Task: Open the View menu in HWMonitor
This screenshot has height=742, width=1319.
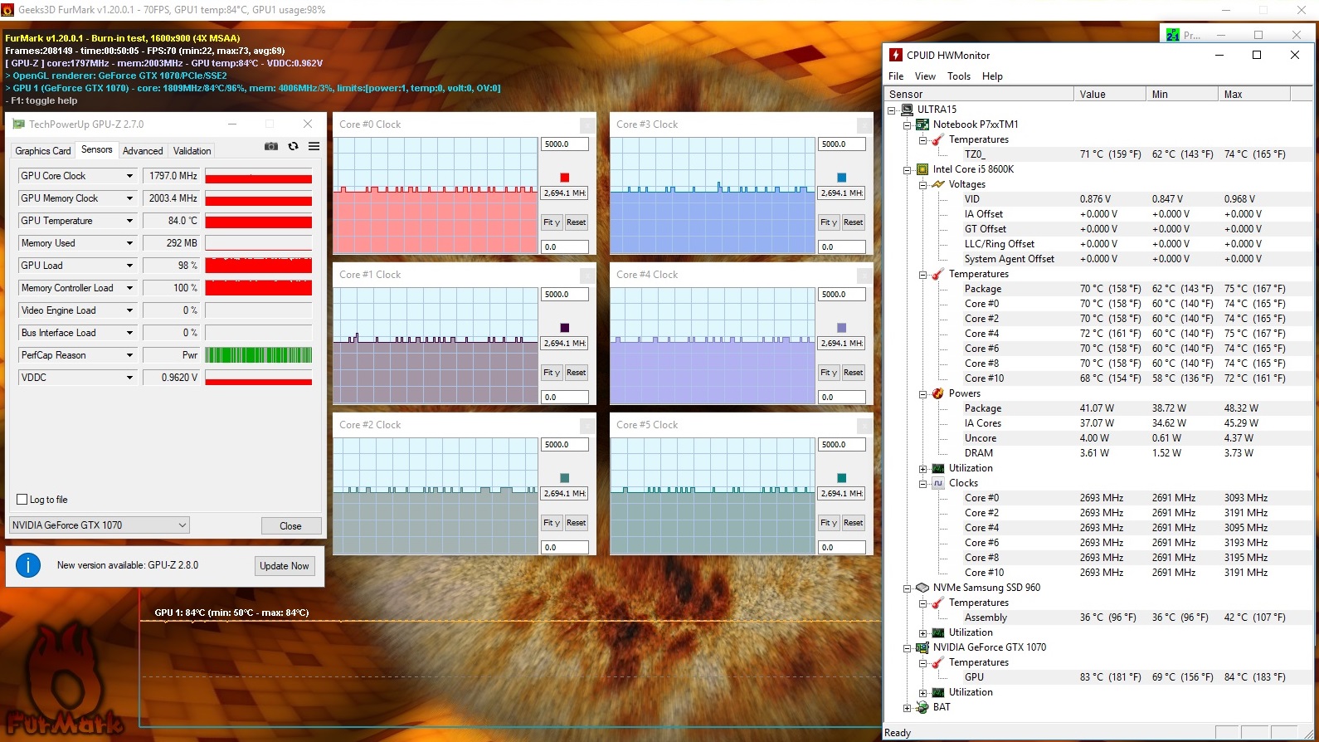Action: 925,76
